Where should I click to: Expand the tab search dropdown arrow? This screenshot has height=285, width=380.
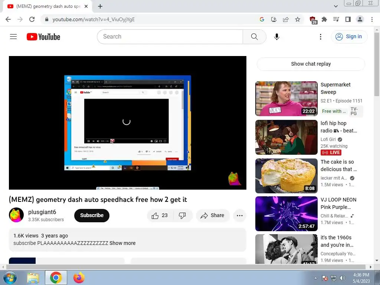point(335,6)
